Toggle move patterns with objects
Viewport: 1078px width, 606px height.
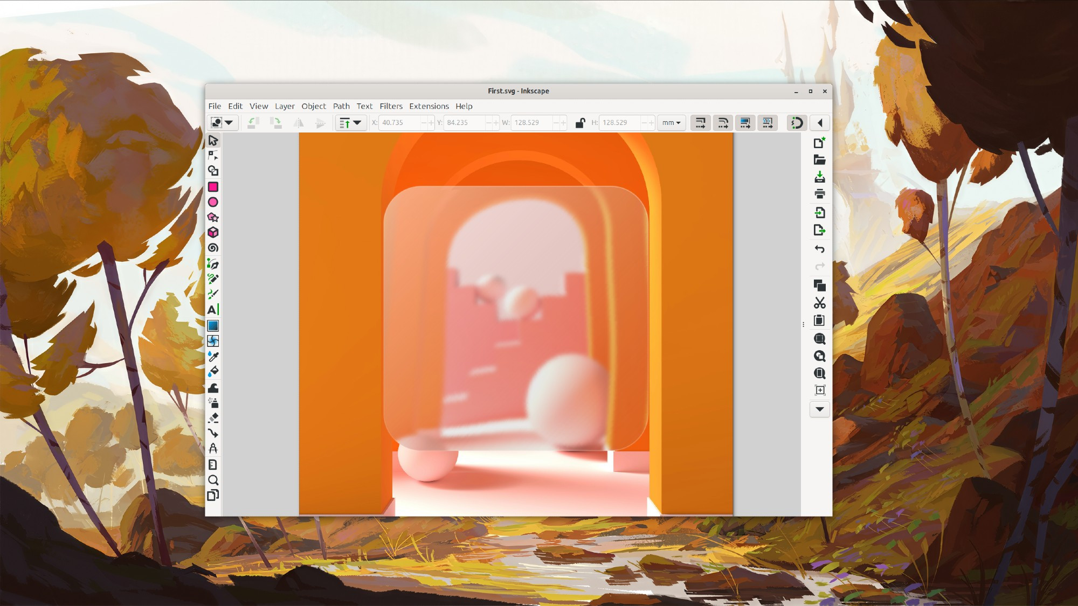point(768,123)
